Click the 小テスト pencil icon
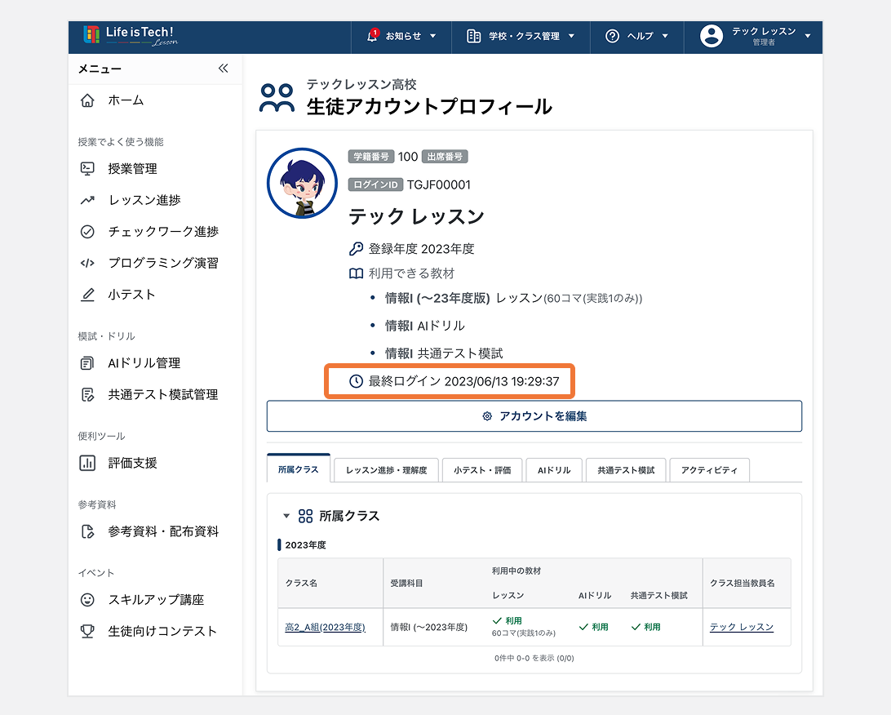 coord(87,295)
